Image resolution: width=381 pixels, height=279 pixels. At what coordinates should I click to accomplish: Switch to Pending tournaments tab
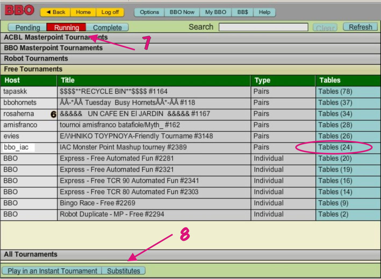[x=27, y=27]
